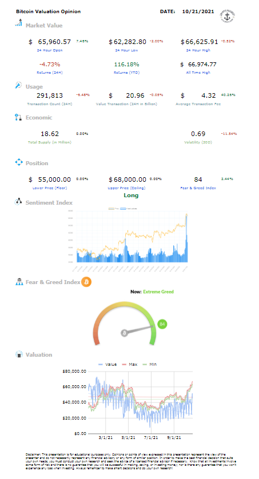Click the 24 Hour Open label

50,50
